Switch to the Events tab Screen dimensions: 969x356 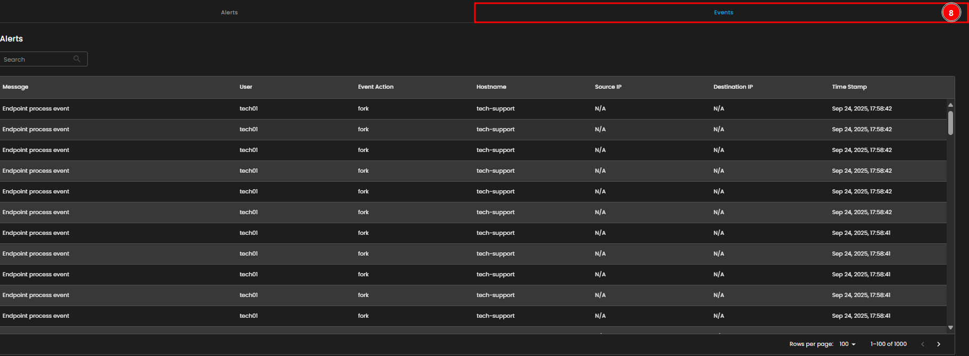723,12
